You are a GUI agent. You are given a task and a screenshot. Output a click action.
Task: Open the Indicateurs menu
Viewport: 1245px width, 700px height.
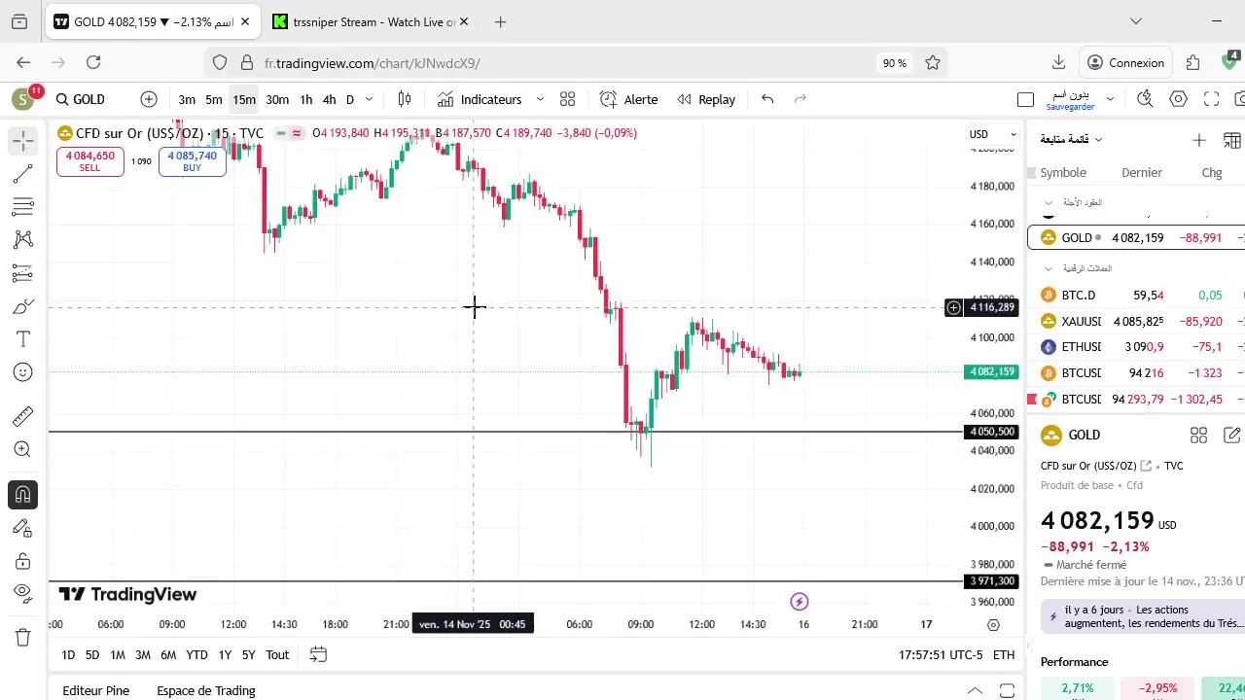[480, 99]
